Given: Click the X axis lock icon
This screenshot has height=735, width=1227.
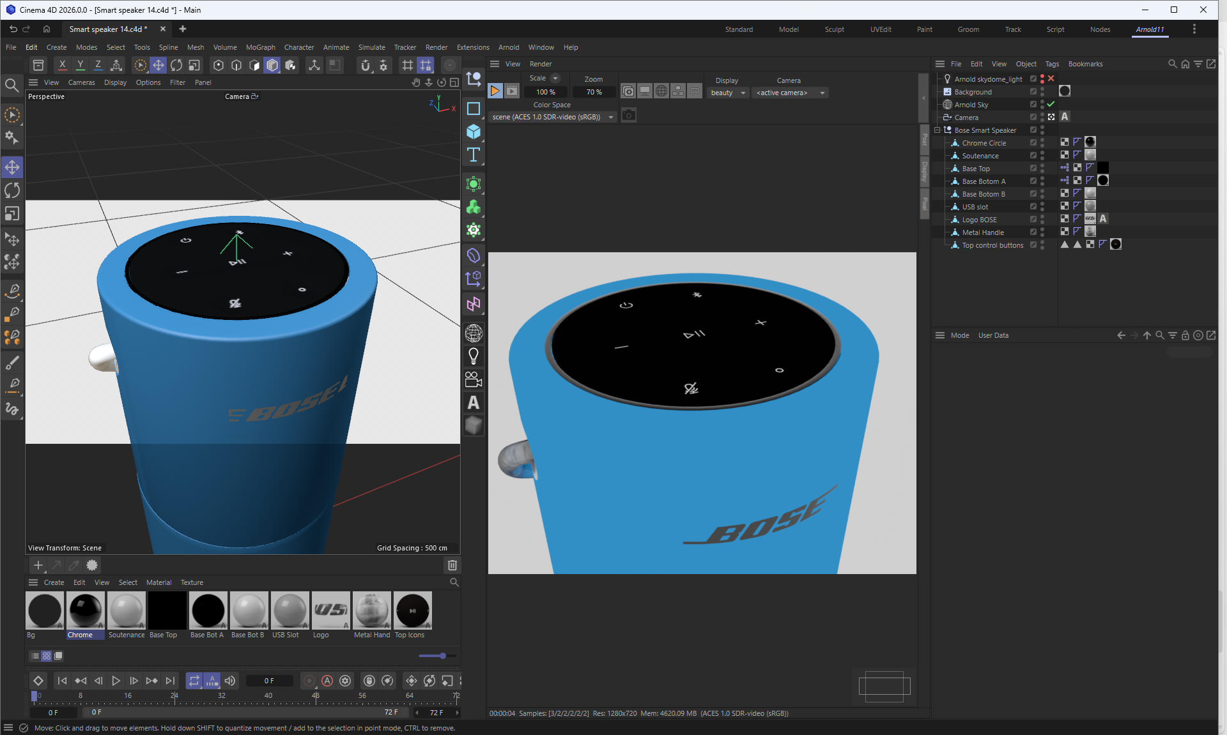Looking at the screenshot, I should [62, 65].
